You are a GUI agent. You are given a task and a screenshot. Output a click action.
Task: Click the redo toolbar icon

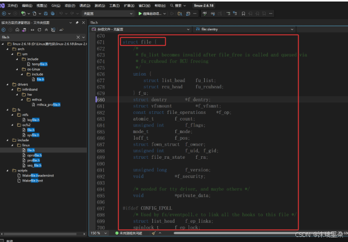point(72,14)
